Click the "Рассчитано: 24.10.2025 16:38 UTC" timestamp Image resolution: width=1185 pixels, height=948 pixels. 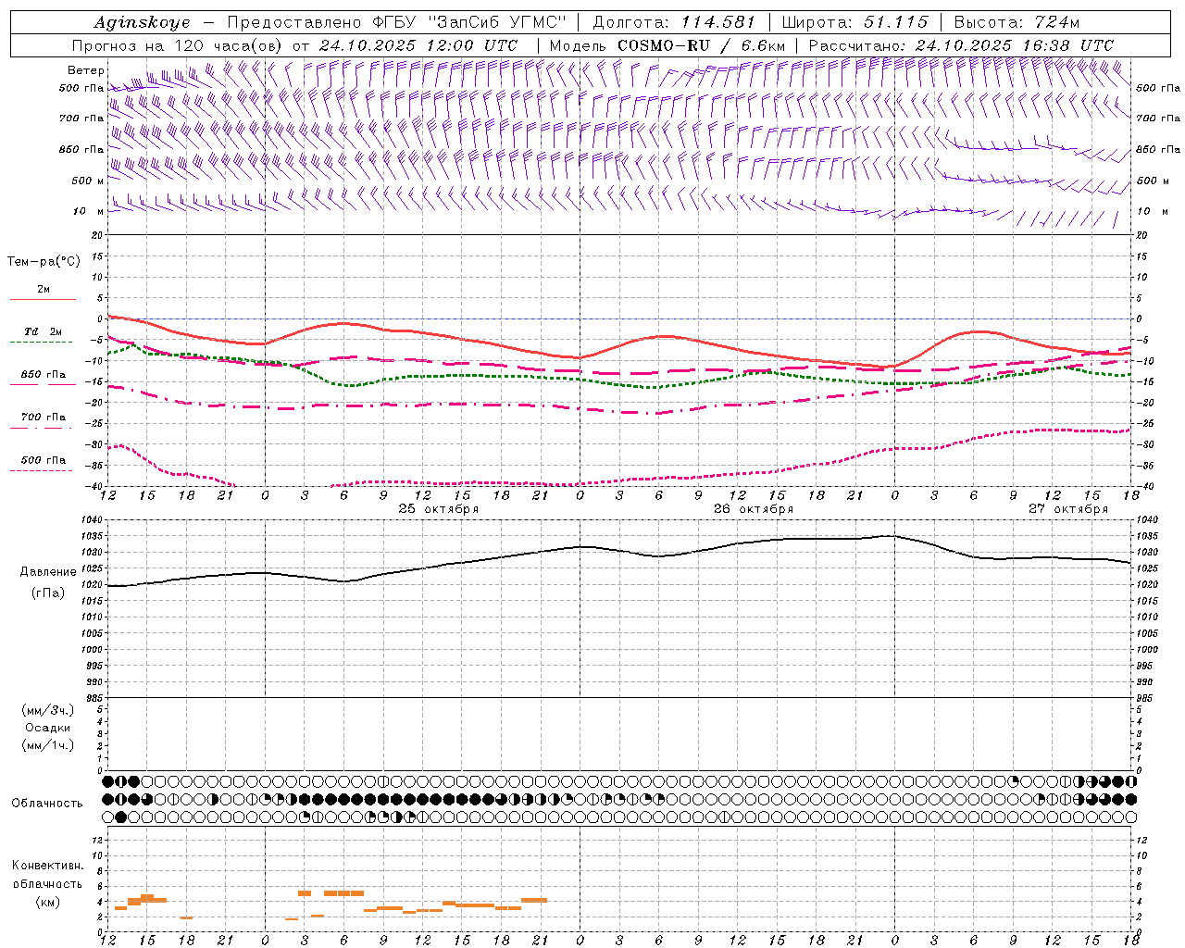click(961, 45)
